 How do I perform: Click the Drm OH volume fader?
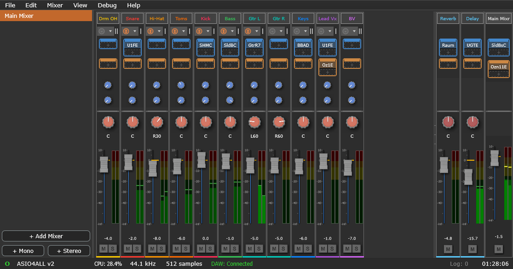click(104, 164)
